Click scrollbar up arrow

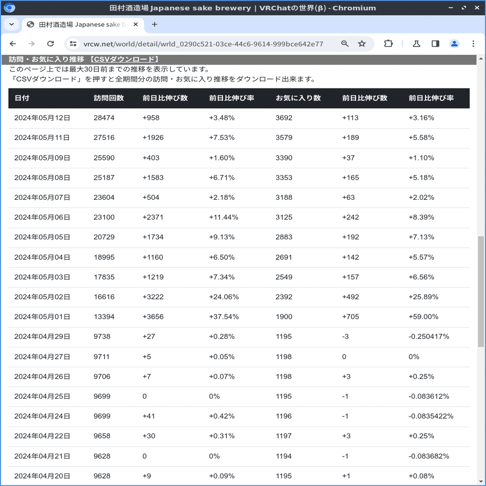point(481,58)
